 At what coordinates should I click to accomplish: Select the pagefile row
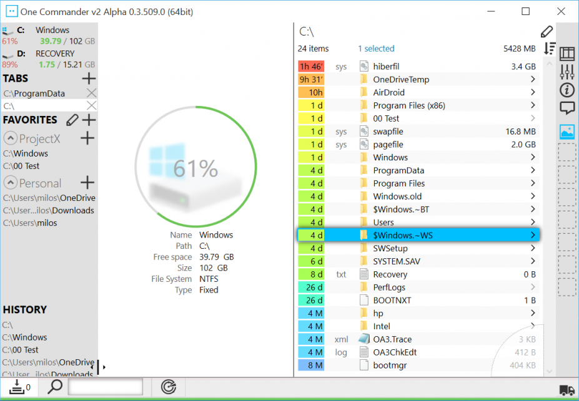pyautogui.click(x=418, y=144)
